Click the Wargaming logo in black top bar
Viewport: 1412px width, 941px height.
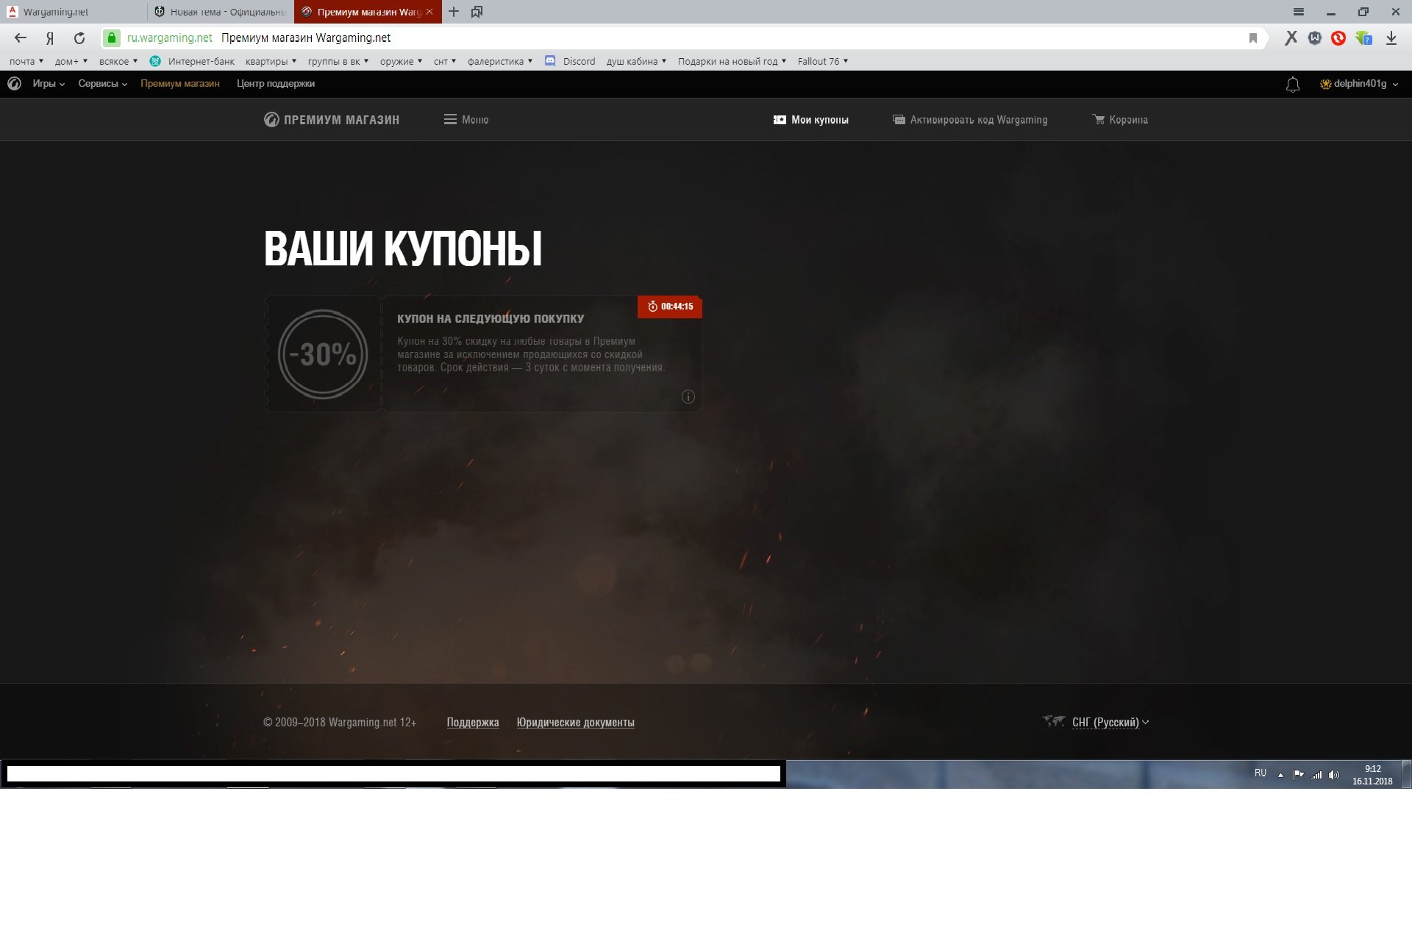tap(14, 84)
